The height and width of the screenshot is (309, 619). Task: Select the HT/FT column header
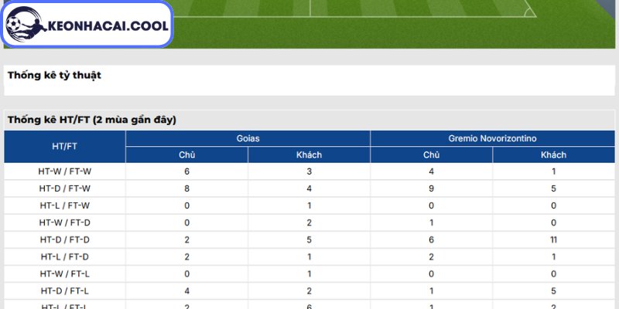coord(65,147)
